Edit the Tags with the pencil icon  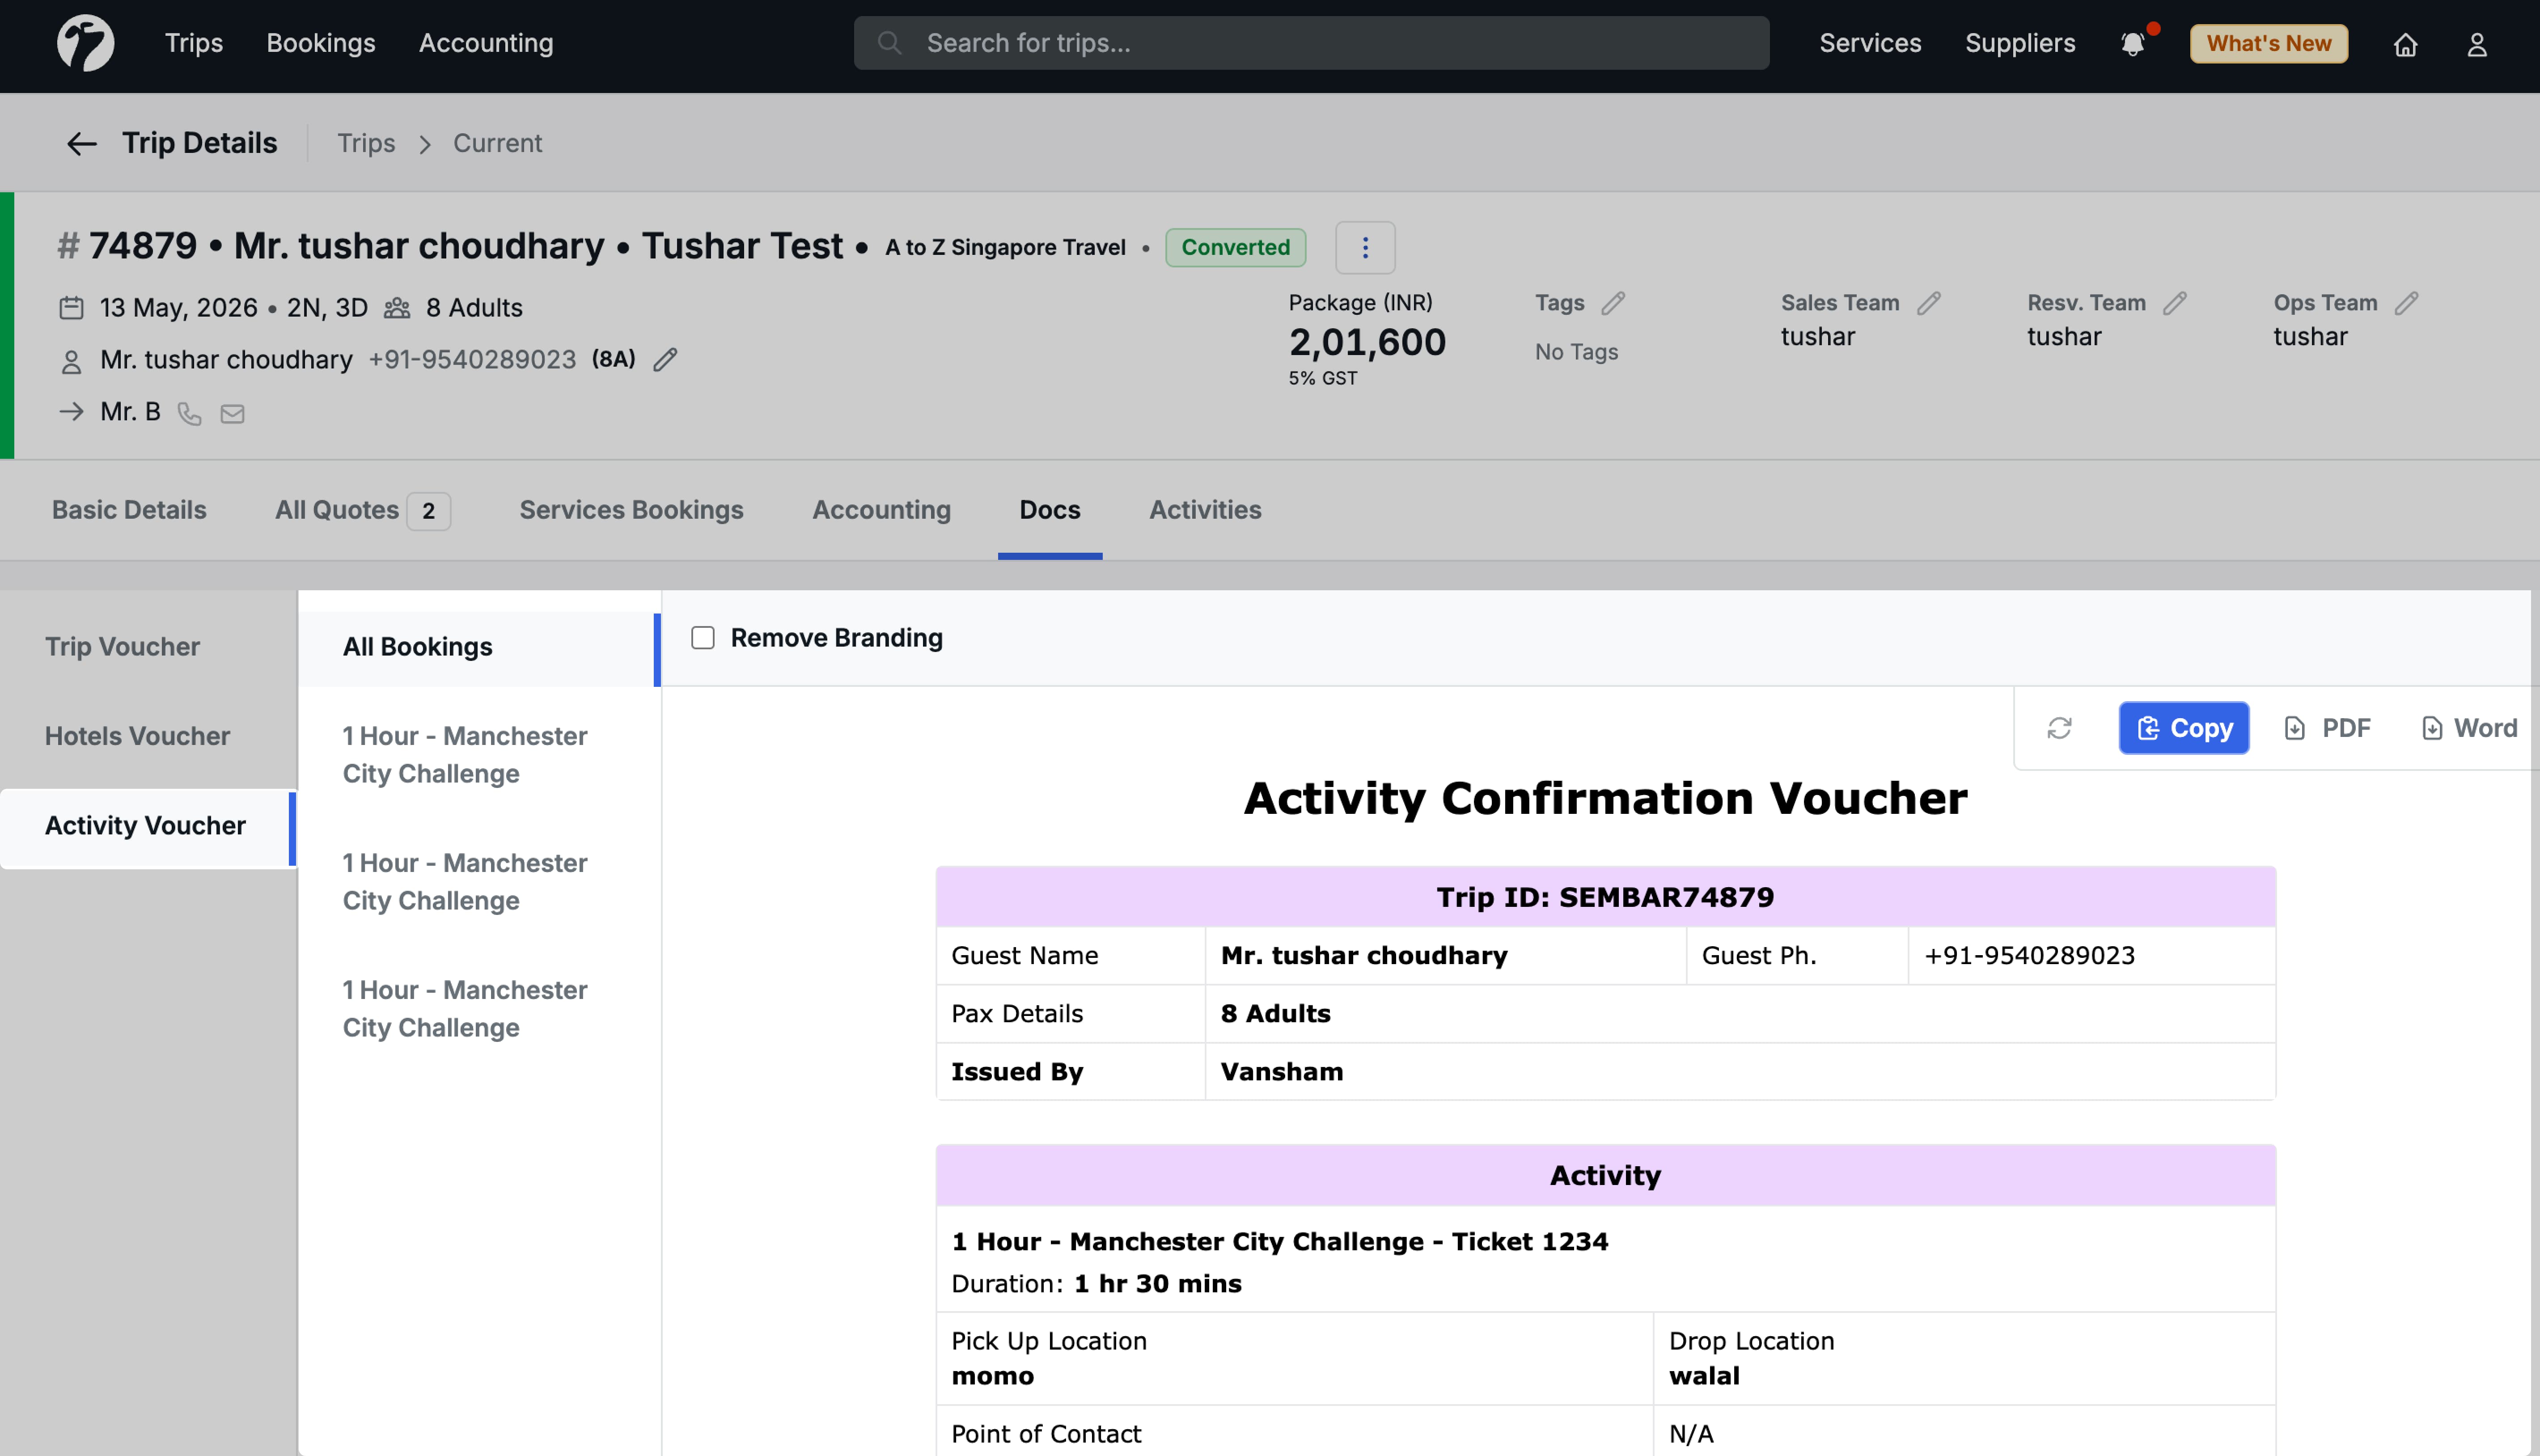click(1612, 303)
